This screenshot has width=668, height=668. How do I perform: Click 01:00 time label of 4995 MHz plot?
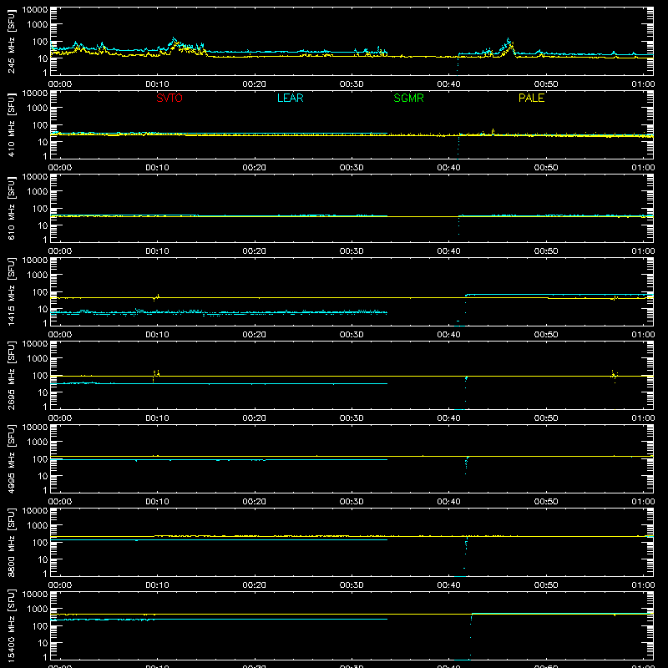643,502
